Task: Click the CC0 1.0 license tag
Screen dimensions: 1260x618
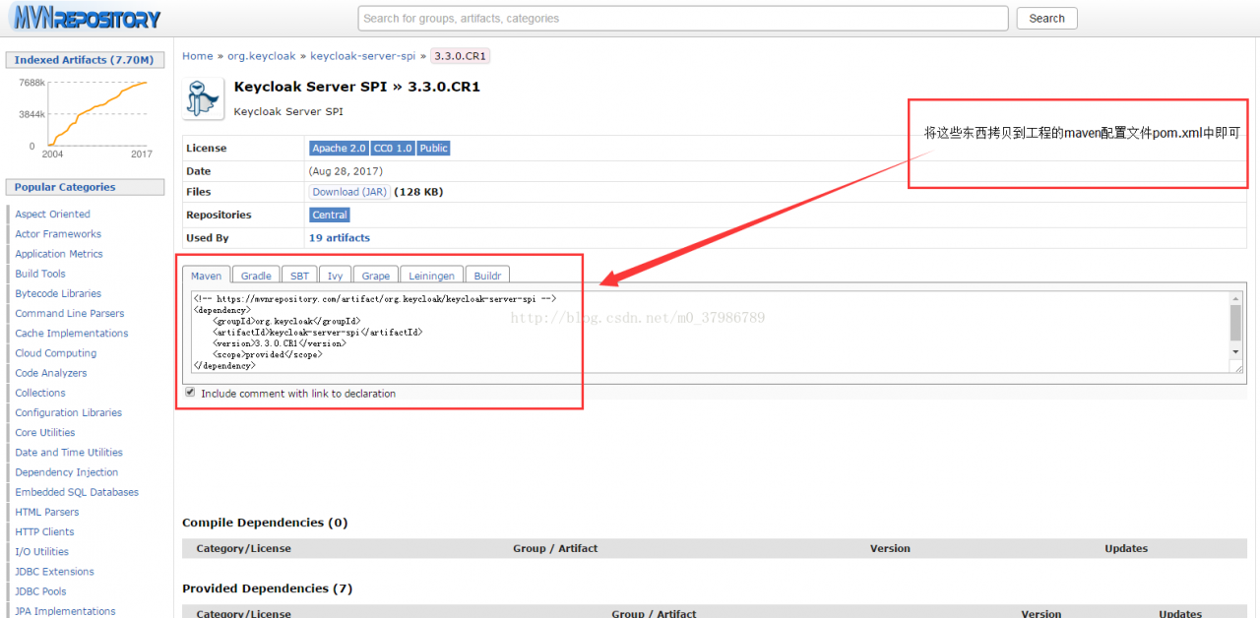Action: tap(393, 149)
